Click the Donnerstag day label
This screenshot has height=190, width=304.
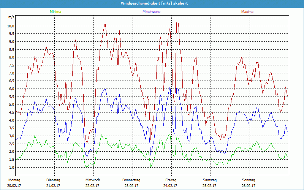(131, 180)
